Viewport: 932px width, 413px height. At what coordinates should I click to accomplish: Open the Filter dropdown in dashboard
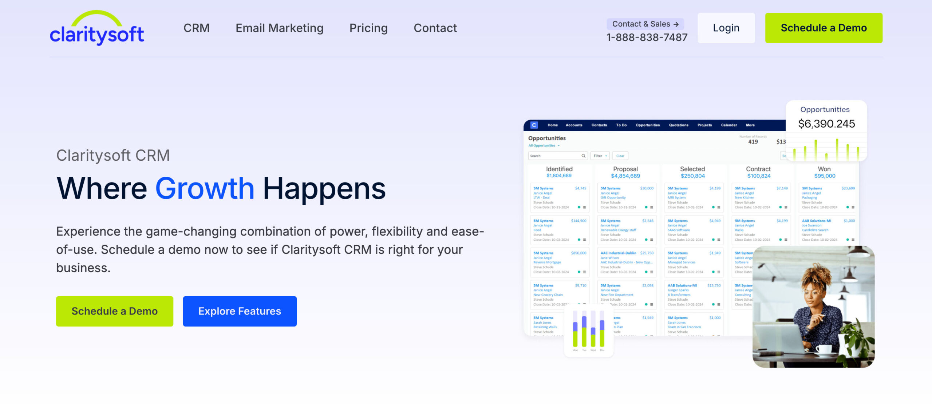[x=600, y=156]
